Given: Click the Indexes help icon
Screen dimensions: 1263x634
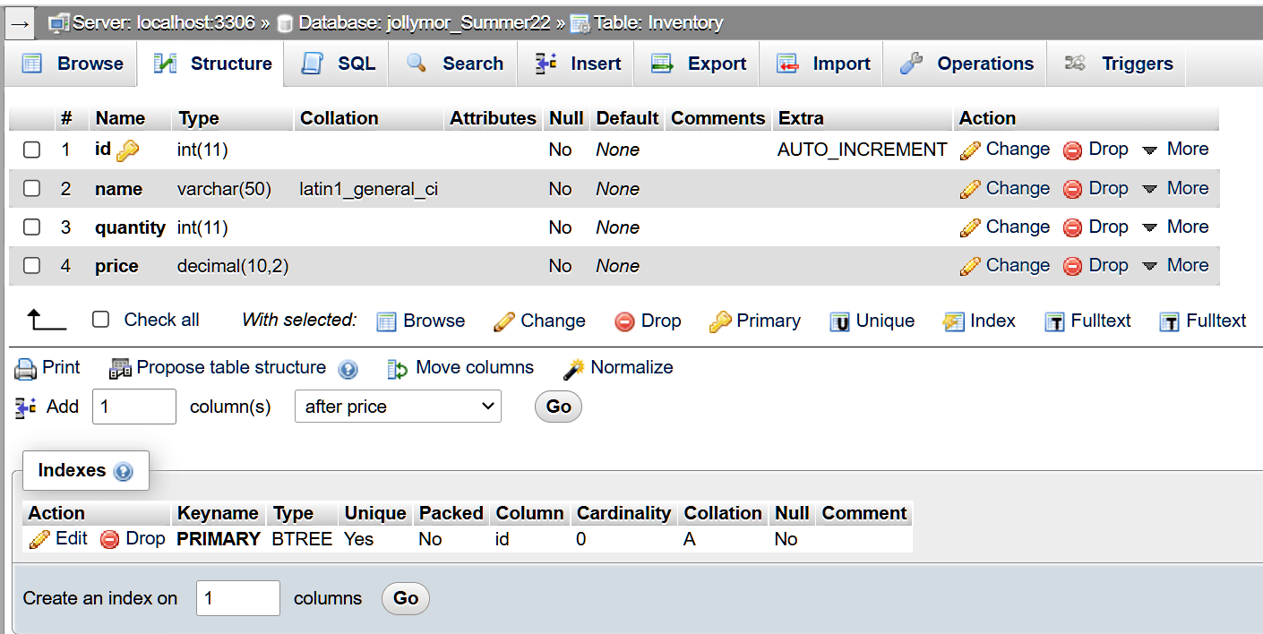Looking at the screenshot, I should pyautogui.click(x=124, y=471).
